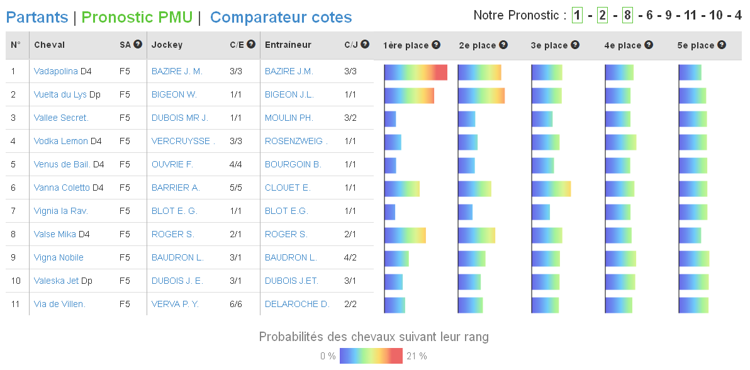Open Valse Mika horse link

[55, 234]
